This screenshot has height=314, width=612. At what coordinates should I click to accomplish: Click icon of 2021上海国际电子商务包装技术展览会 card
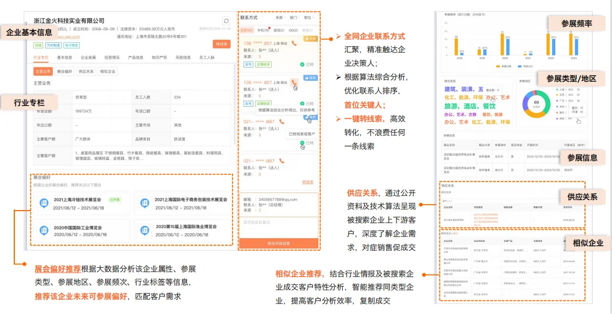145,203
